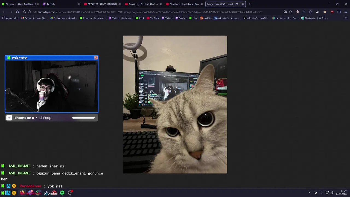This screenshot has height=197, width=350.
Task: Click the song progress bar for shame on u
Action: pyautogui.click(x=83, y=118)
